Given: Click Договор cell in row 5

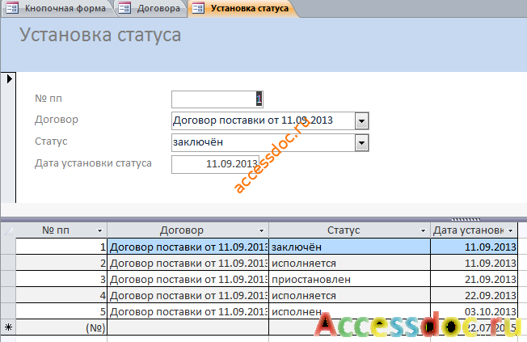Looking at the screenshot, I should [x=188, y=311].
